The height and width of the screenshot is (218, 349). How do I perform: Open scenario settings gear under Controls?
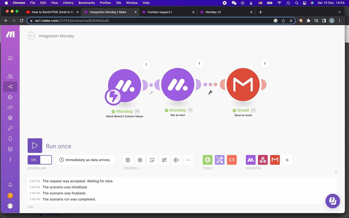[x=140, y=160]
